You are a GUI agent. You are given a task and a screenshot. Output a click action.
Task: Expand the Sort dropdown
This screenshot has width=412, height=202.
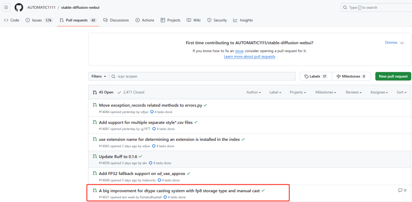tap(401, 92)
